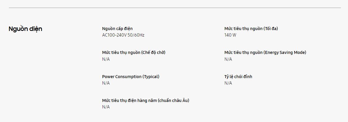
Task: Click the Nguồn điện section heading
Action: point(25,29)
